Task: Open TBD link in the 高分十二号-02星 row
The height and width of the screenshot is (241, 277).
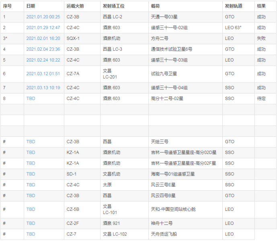Action: tap(31, 99)
